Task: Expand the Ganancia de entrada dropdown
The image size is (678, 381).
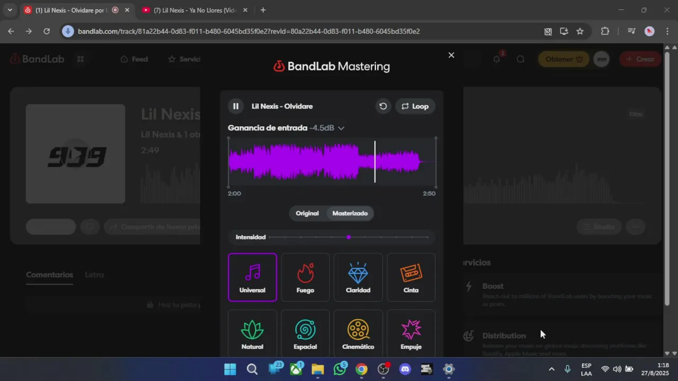Action: (x=341, y=128)
